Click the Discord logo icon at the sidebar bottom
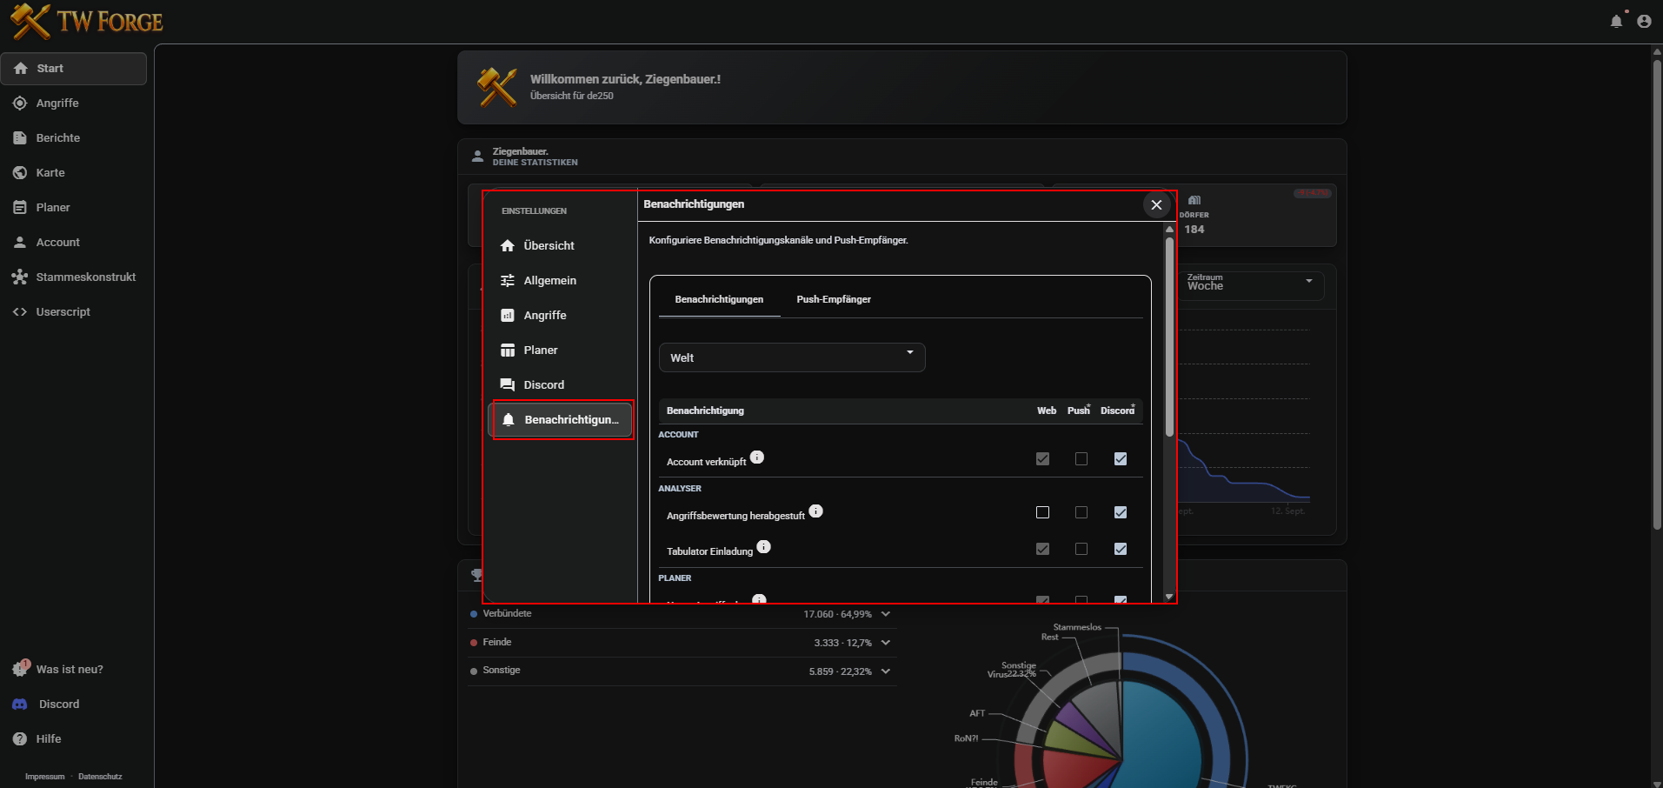The height and width of the screenshot is (788, 1663). [x=20, y=705]
